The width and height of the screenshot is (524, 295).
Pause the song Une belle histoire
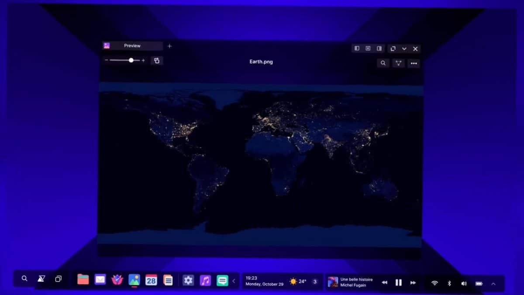(398, 282)
